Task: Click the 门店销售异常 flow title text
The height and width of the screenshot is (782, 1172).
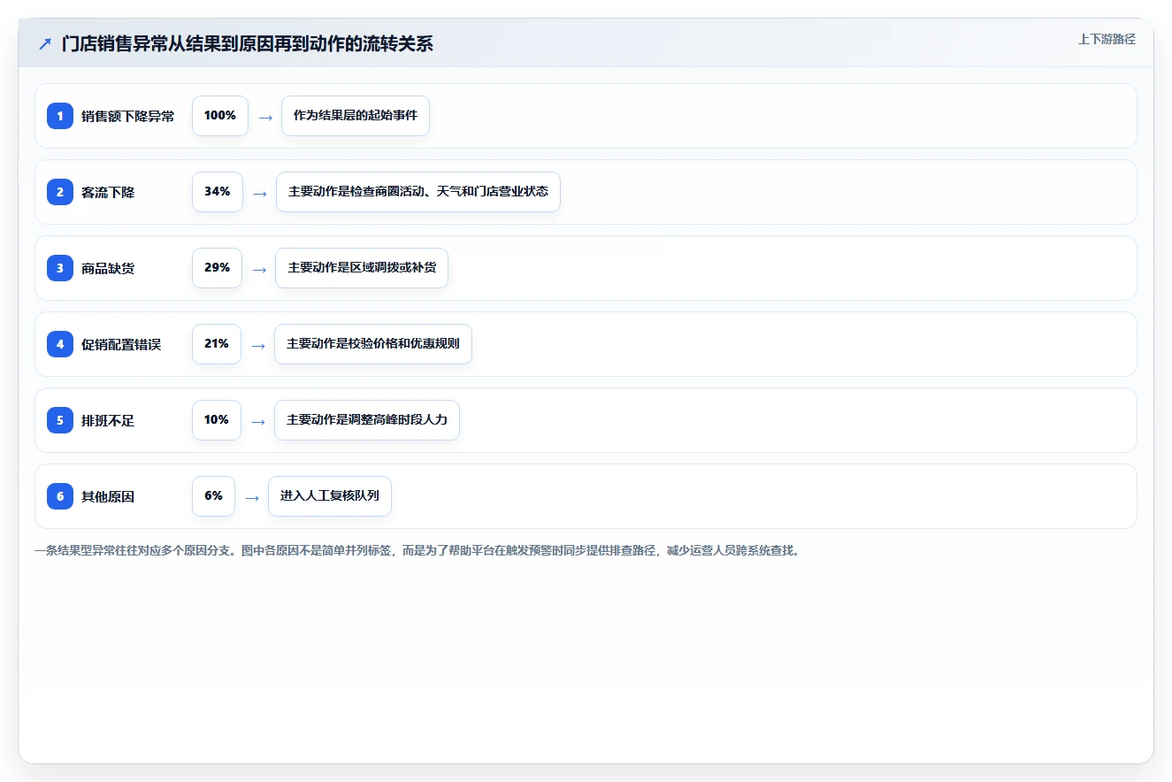Action: pos(248,43)
